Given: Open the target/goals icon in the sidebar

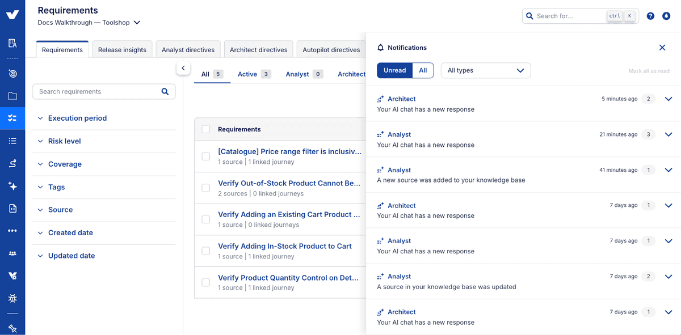Looking at the screenshot, I should coord(12,74).
